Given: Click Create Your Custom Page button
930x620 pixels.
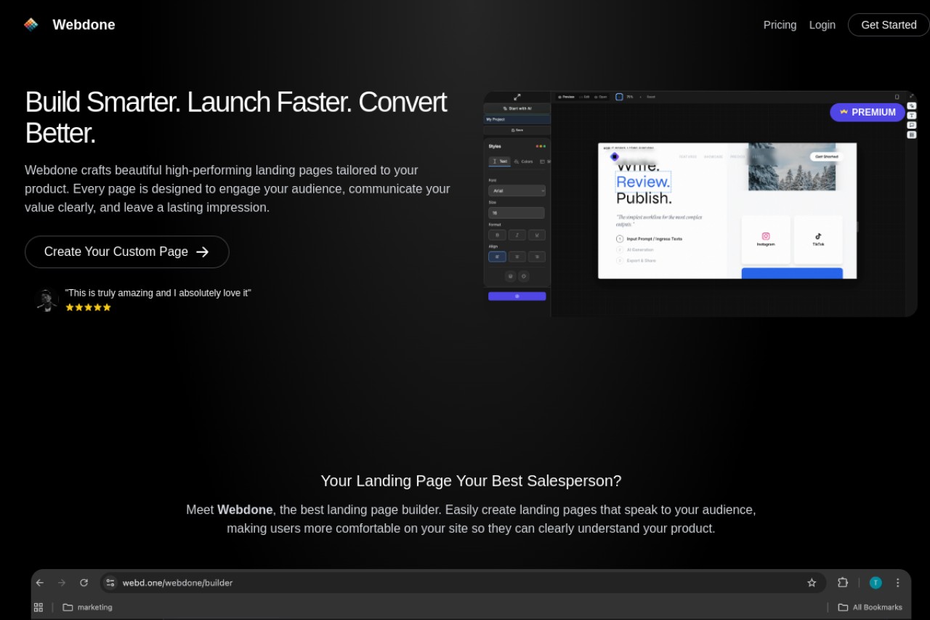Looking at the screenshot, I should (x=127, y=251).
